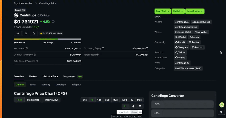Open the Discord community link

[x=197, y=47]
